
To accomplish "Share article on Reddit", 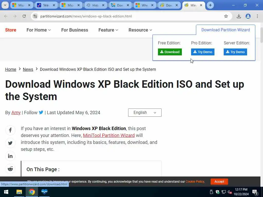I will click(10, 169).
